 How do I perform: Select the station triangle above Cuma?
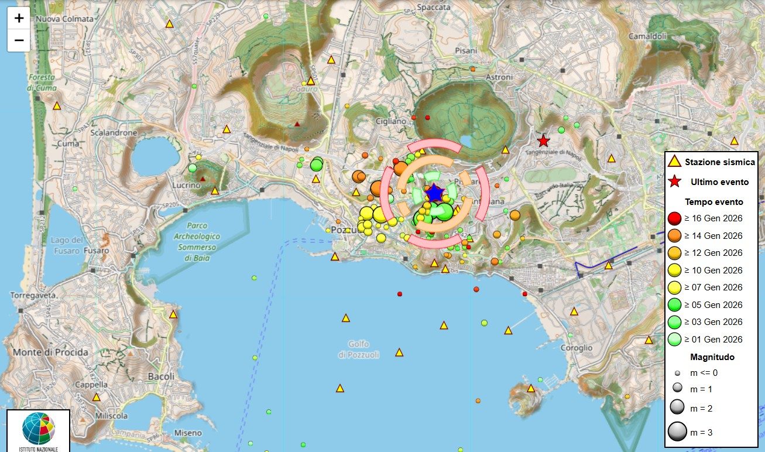pyautogui.click(x=57, y=106)
